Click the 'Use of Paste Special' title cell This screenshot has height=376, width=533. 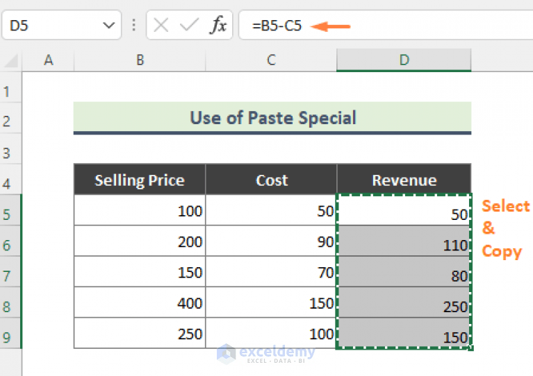coord(272,118)
